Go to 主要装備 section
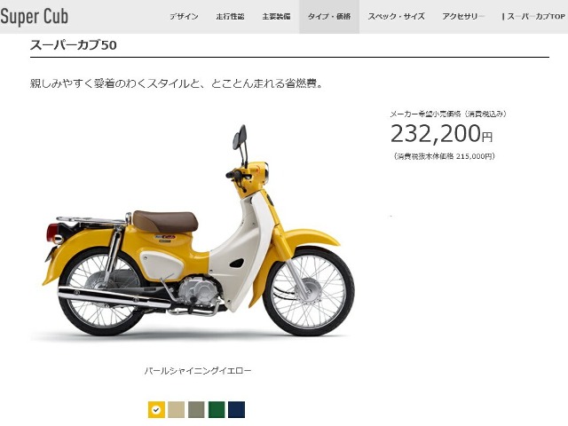Image resolution: width=568 pixels, height=426 pixels. [x=276, y=17]
